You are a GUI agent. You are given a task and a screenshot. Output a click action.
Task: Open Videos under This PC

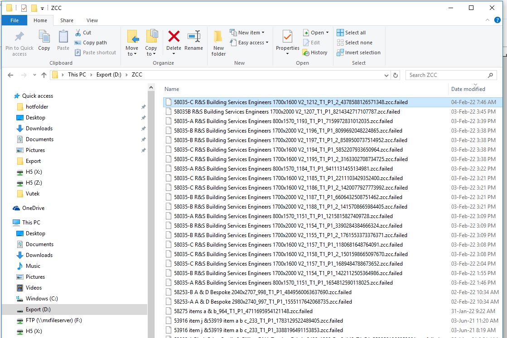point(34,288)
